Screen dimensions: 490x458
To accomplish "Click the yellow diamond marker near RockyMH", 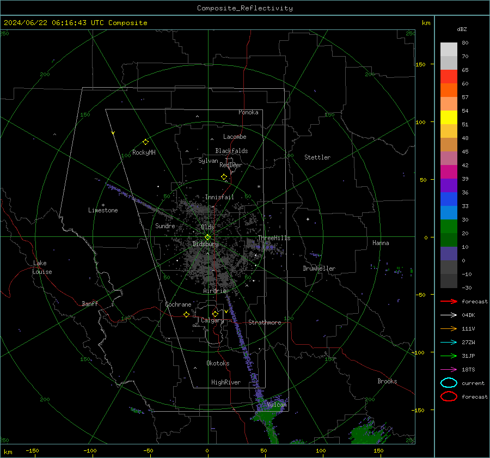I will pyautogui.click(x=145, y=142).
